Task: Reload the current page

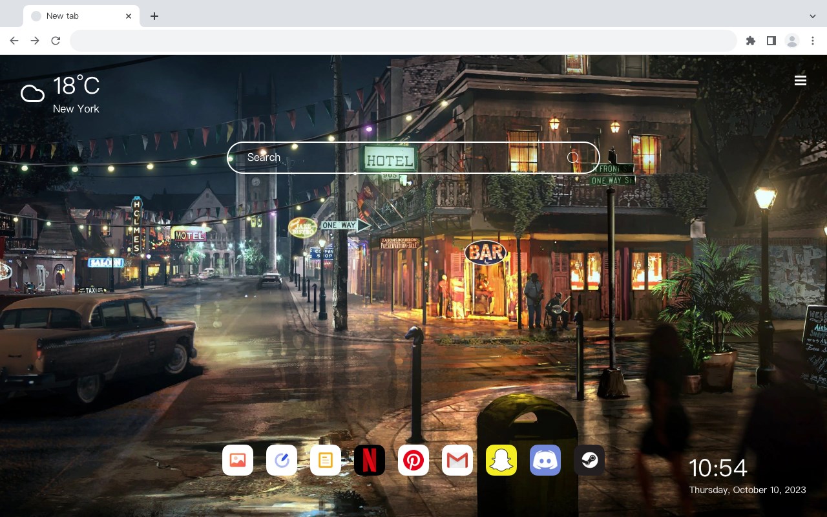Action: pyautogui.click(x=56, y=41)
